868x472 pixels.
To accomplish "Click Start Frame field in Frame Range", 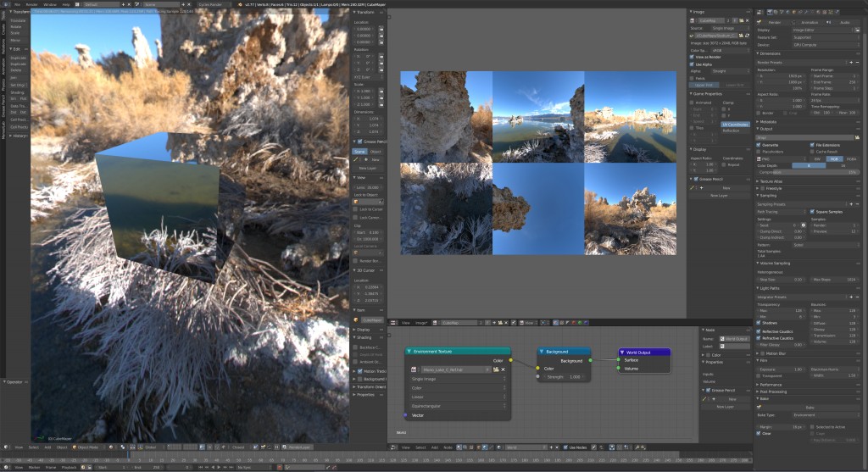I will click(x=835, y=75).
